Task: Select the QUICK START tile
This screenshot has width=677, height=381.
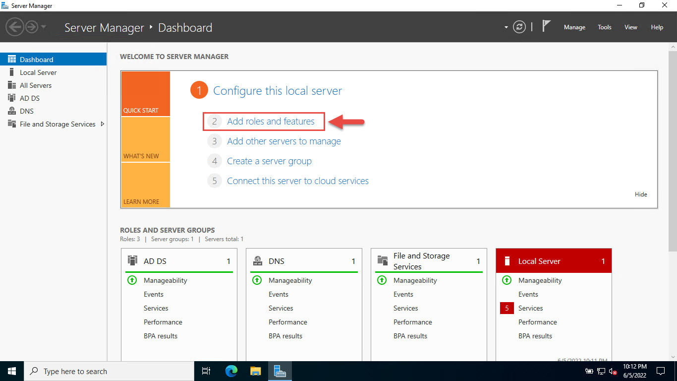Action: pyautogui.click(x=146, y=94)
